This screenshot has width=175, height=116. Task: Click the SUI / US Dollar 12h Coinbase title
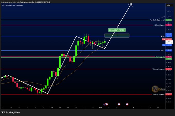coord(12,5)
